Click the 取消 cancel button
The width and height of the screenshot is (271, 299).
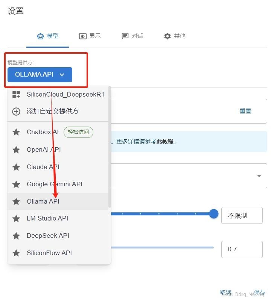coord(226,293)
